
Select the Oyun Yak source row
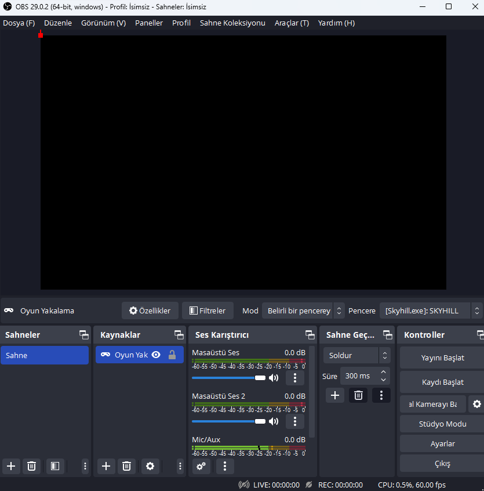click(x=140, y=355)
